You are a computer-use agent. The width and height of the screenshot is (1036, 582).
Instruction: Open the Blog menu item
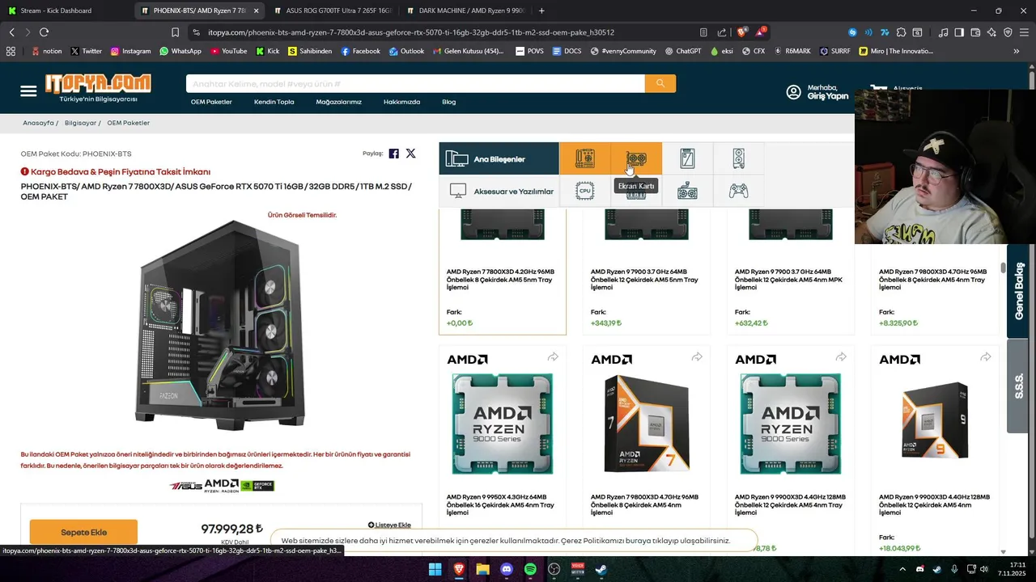(x=448, y=102)
